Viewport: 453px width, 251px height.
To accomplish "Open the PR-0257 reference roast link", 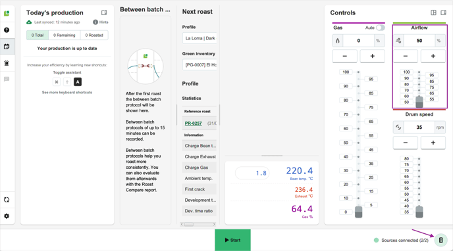I will point(194,123).
